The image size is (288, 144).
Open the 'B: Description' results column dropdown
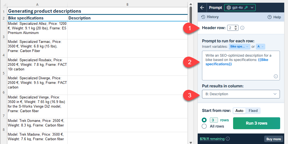coord(241,94)
